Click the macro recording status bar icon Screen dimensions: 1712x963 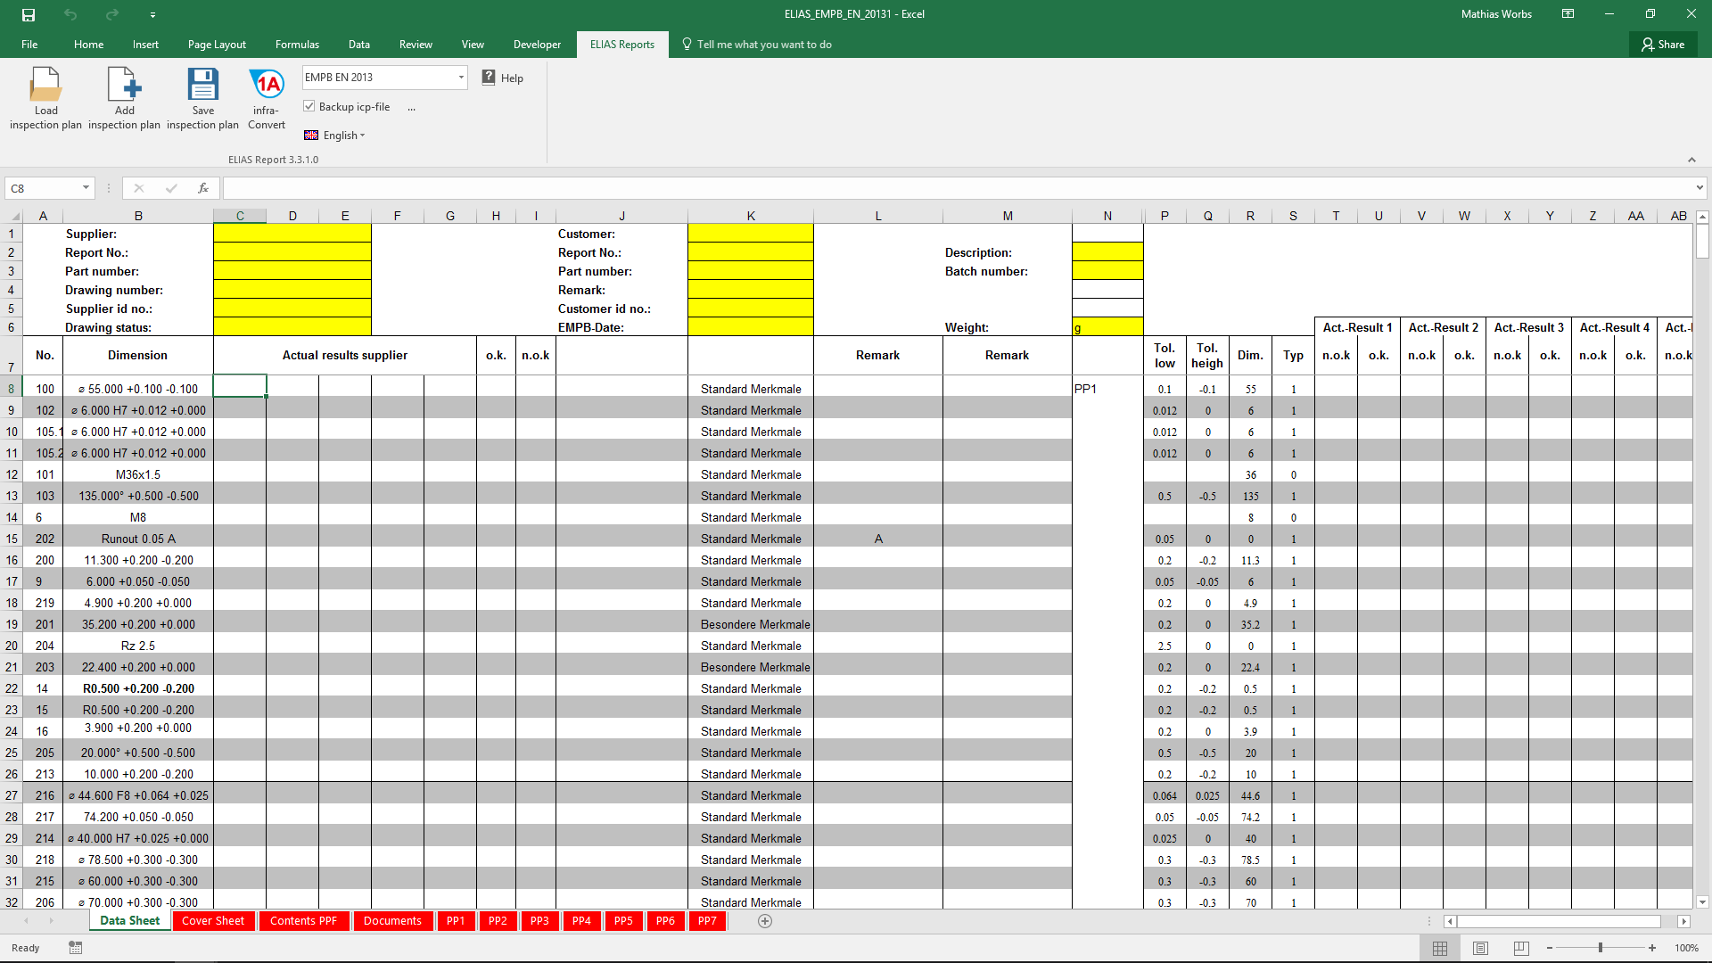pyautogui.click(x=75, y=948)
